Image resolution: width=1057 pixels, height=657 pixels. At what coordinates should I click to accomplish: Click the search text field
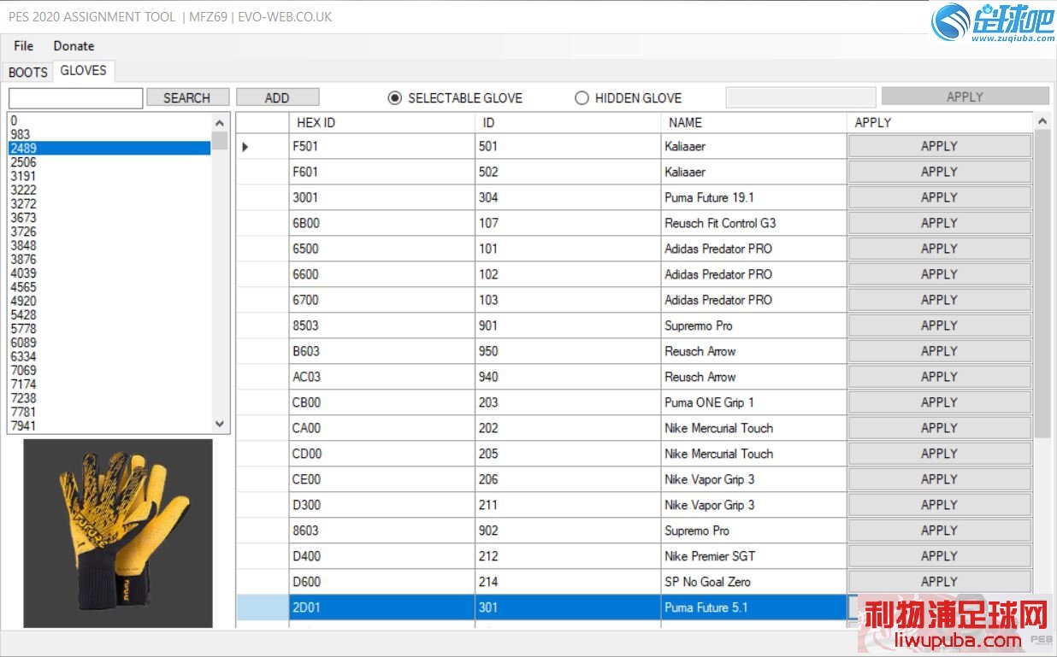75,97
